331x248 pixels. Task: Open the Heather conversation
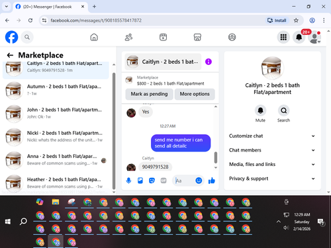coord(56,183)
